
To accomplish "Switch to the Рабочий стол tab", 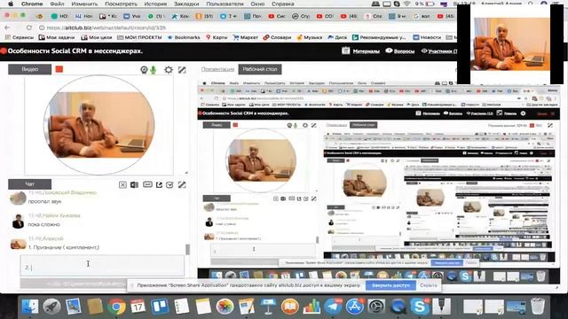I will pos(260,69).
